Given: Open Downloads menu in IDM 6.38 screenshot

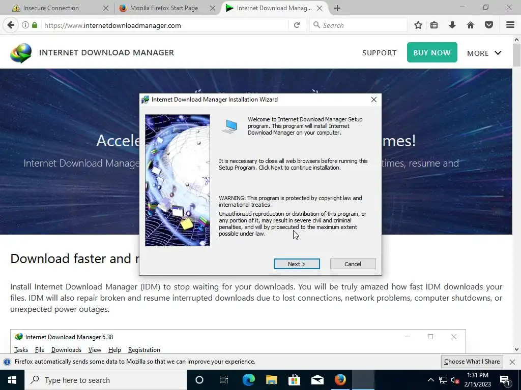Looking at the screenshot, I should [66, 350].
